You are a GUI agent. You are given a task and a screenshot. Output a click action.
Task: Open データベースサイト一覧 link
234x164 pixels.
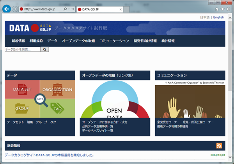(97, 130)
